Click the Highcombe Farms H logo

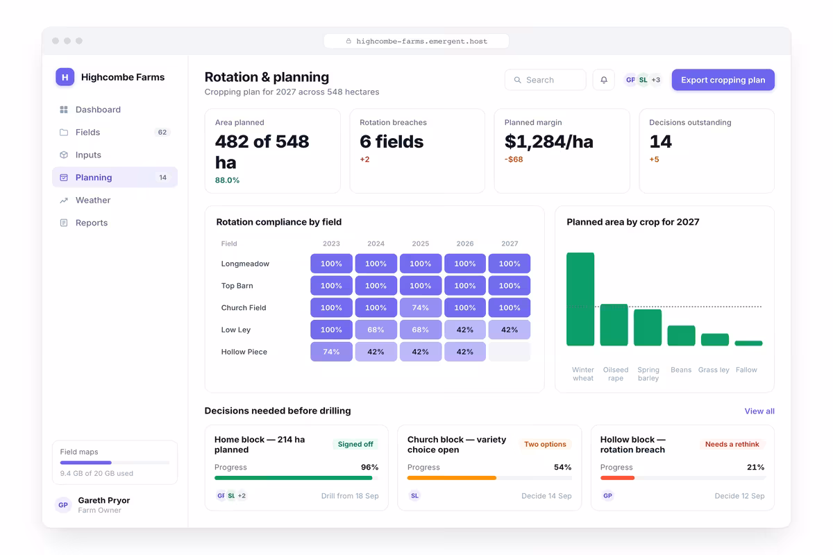pyautogui.click(x=65, y=77)
